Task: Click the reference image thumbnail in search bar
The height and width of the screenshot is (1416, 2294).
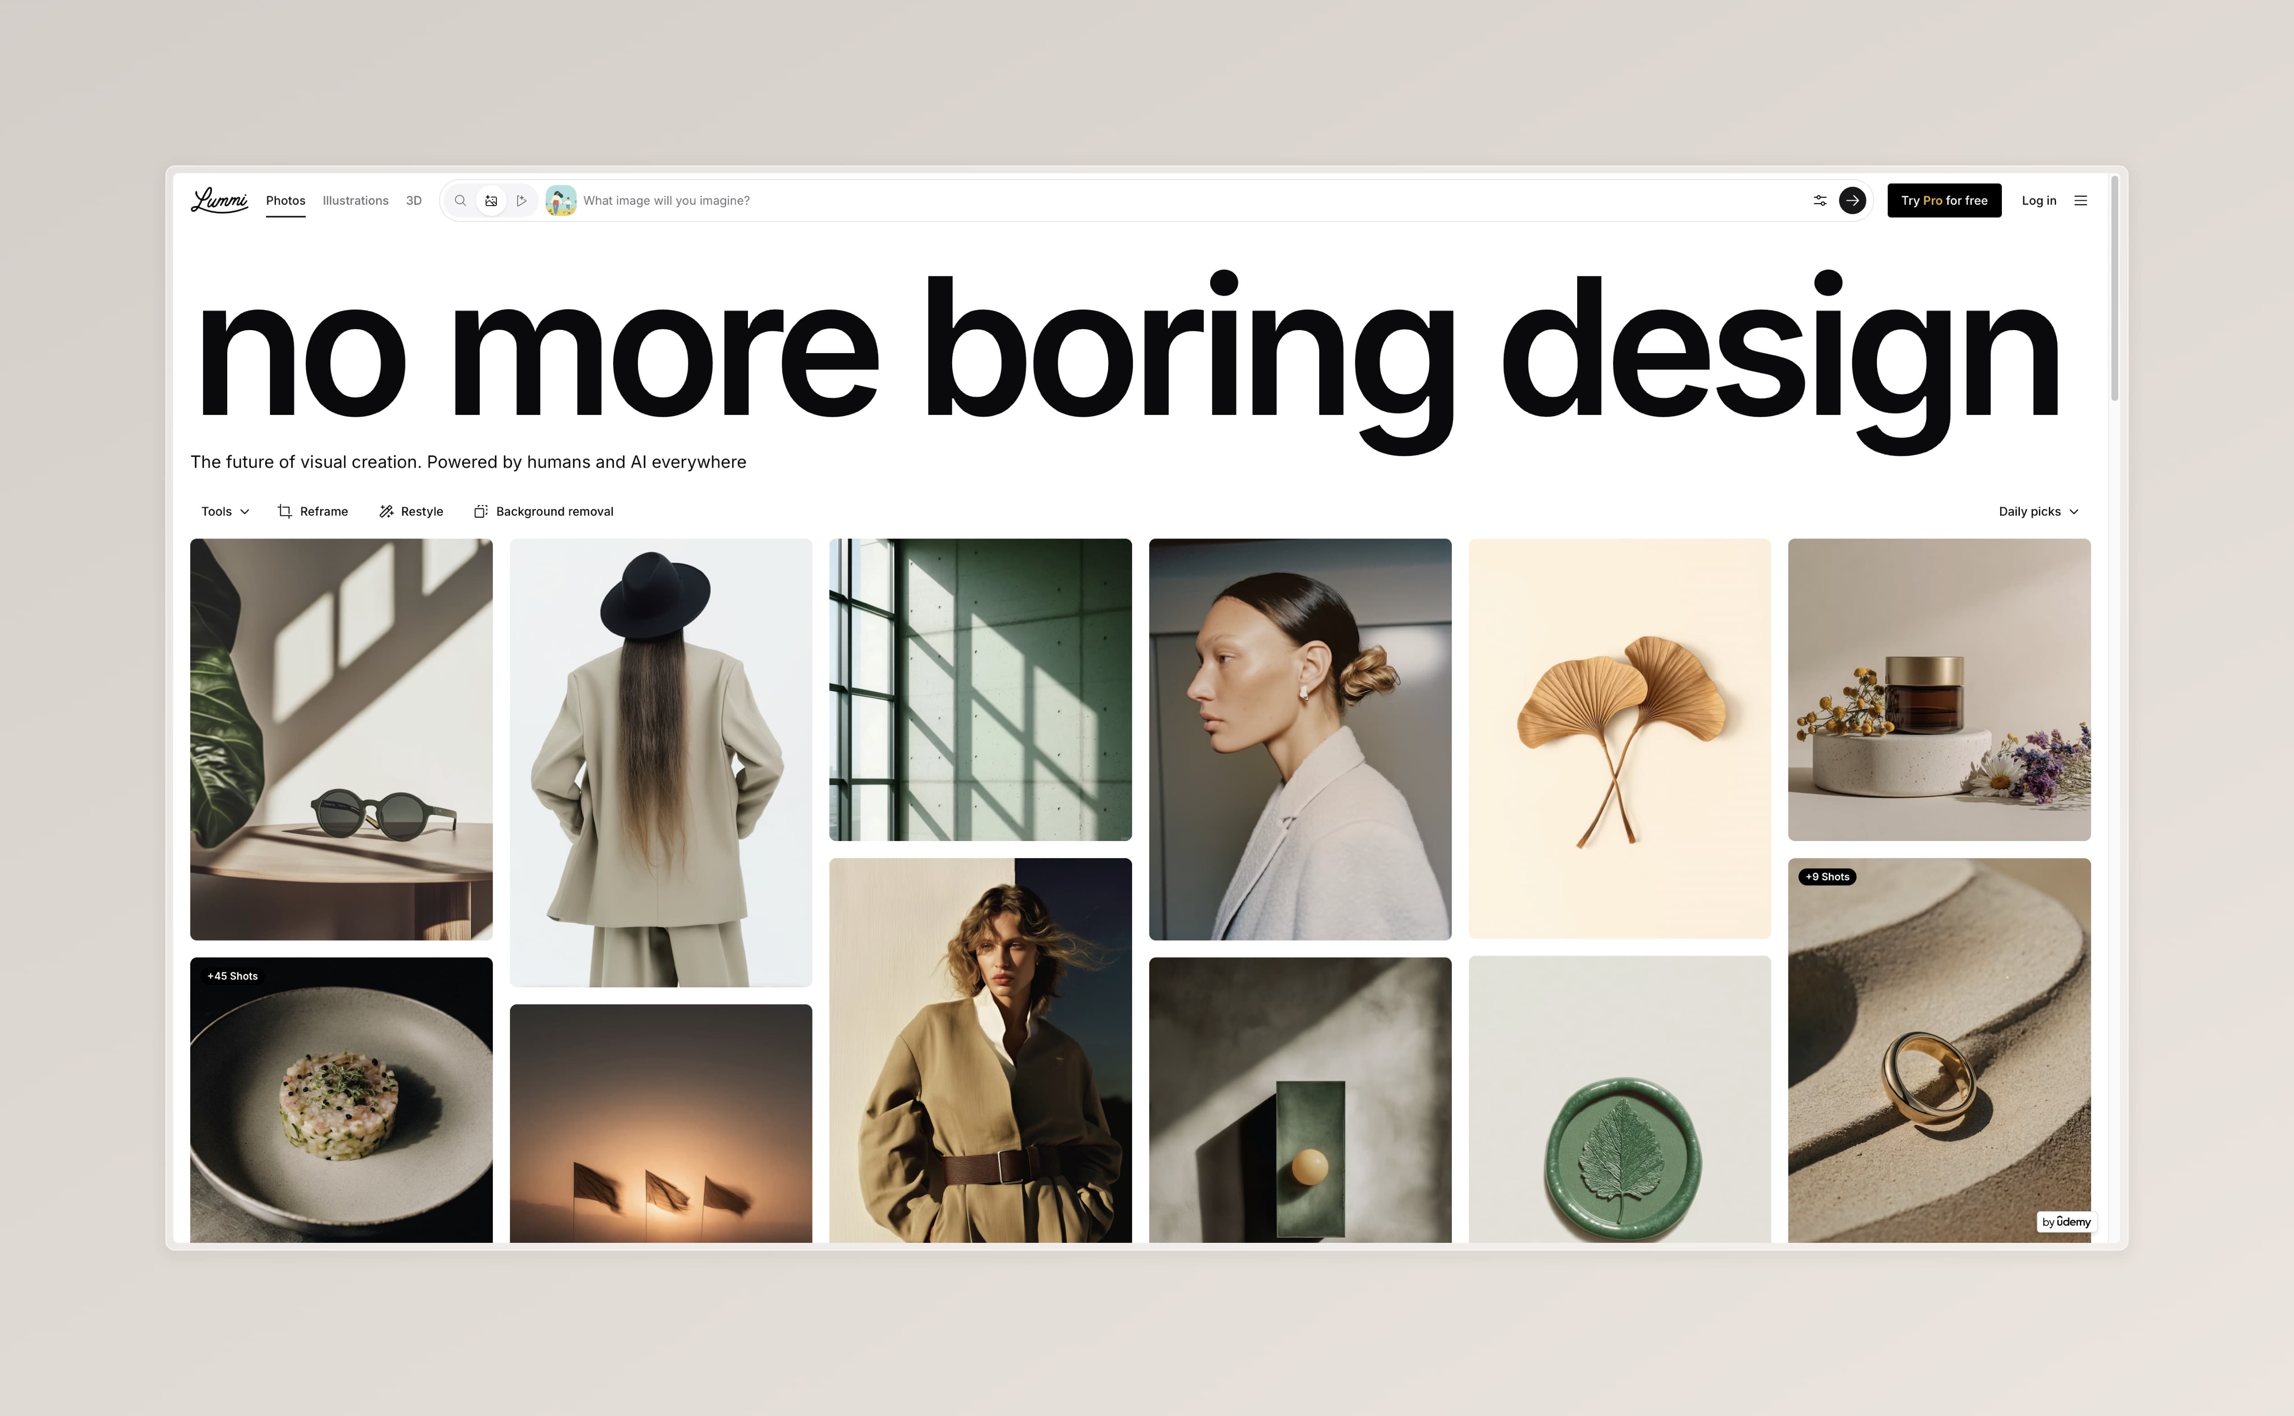Action: point(561,200)
